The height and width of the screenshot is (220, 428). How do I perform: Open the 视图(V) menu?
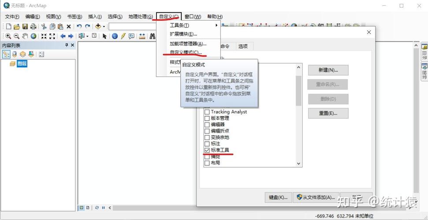53,17
